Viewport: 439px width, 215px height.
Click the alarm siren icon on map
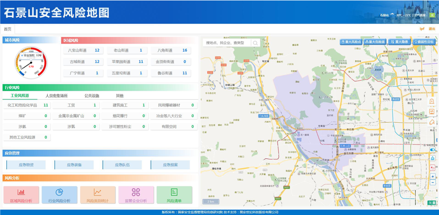[x=432, y=101]
